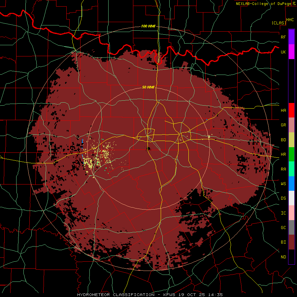Click the 100 NMI range ring label

[148, 26]
